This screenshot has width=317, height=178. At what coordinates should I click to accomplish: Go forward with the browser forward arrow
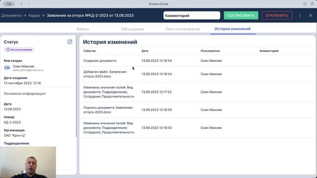pyautogui.click(x=29, y=3)
